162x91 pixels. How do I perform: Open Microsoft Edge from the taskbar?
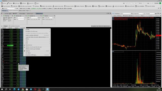coord(14,89)
